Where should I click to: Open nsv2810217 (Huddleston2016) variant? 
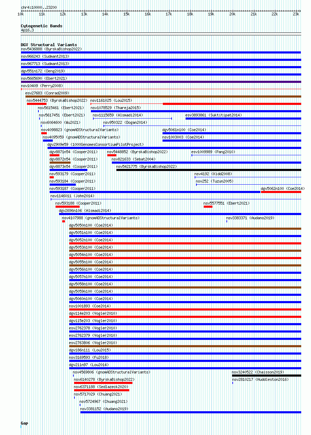(260, 379)
